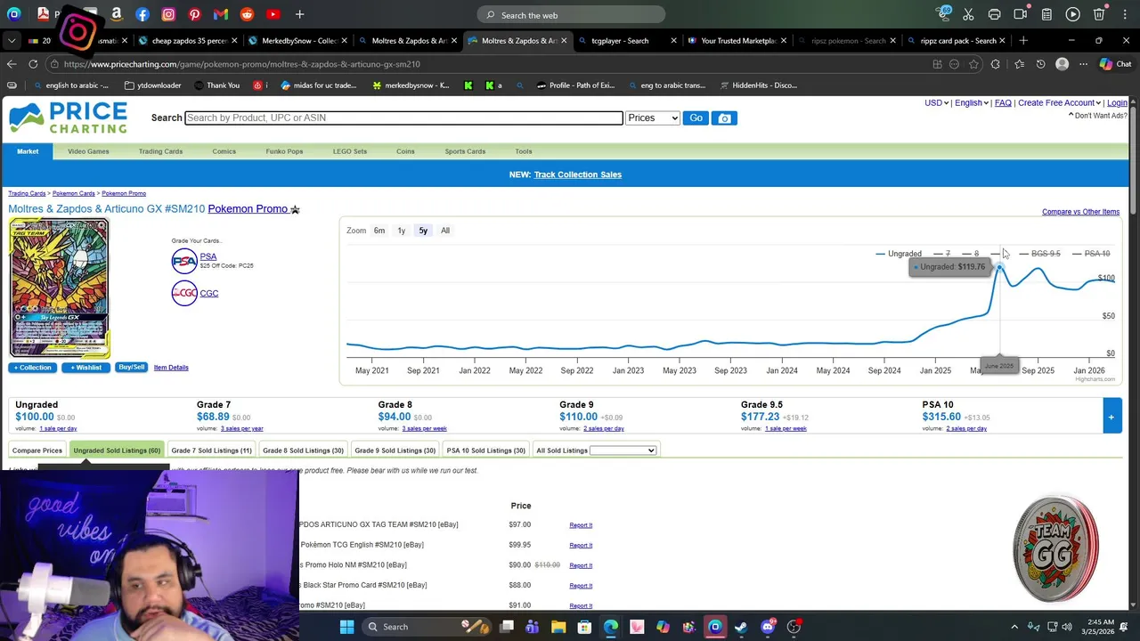
Task: Open the Gmail shortcut in browser top bar
Action: pyautogui.click(x=221, y=14)
